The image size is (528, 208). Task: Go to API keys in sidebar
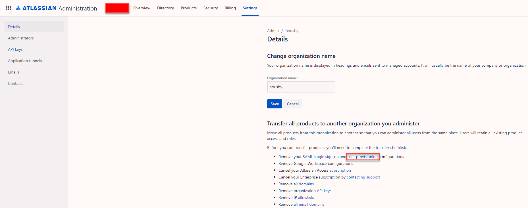34,49
